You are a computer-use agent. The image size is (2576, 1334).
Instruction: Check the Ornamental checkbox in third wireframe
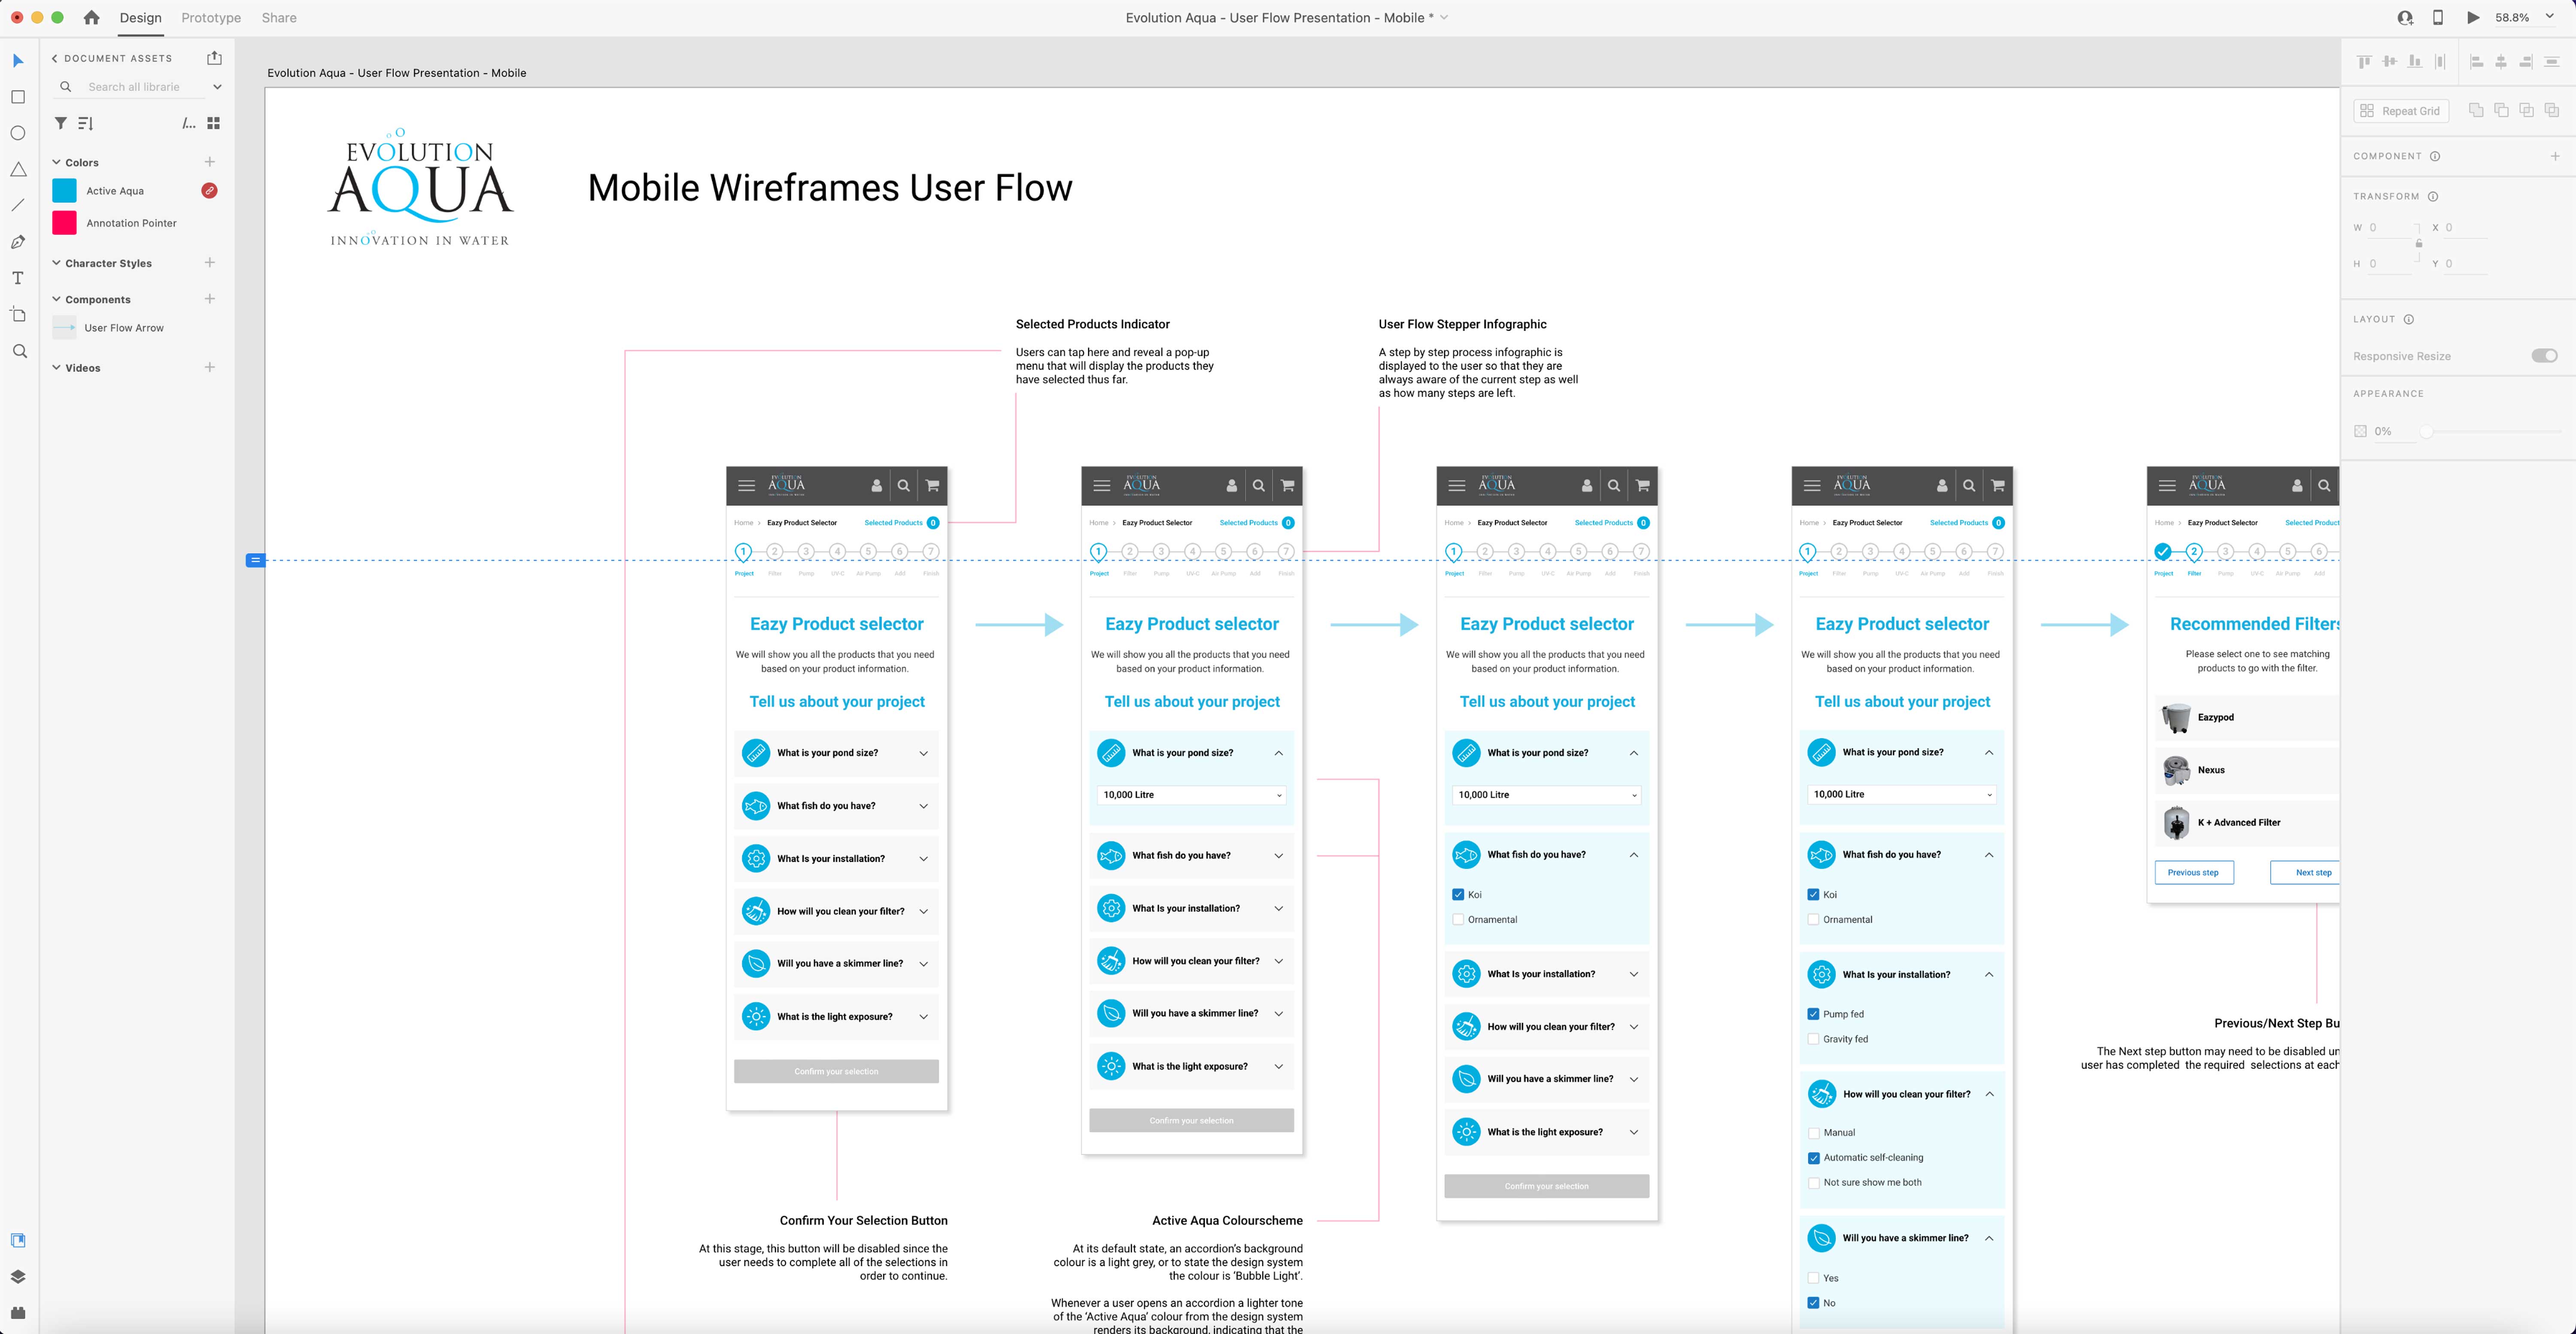[1458, 920]
